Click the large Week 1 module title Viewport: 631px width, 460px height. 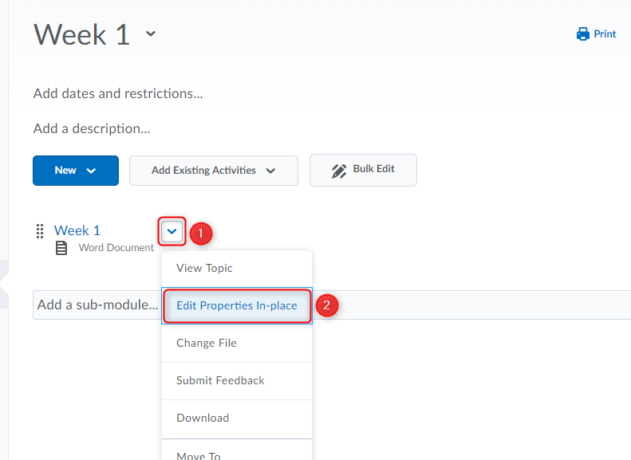[81, 34]
